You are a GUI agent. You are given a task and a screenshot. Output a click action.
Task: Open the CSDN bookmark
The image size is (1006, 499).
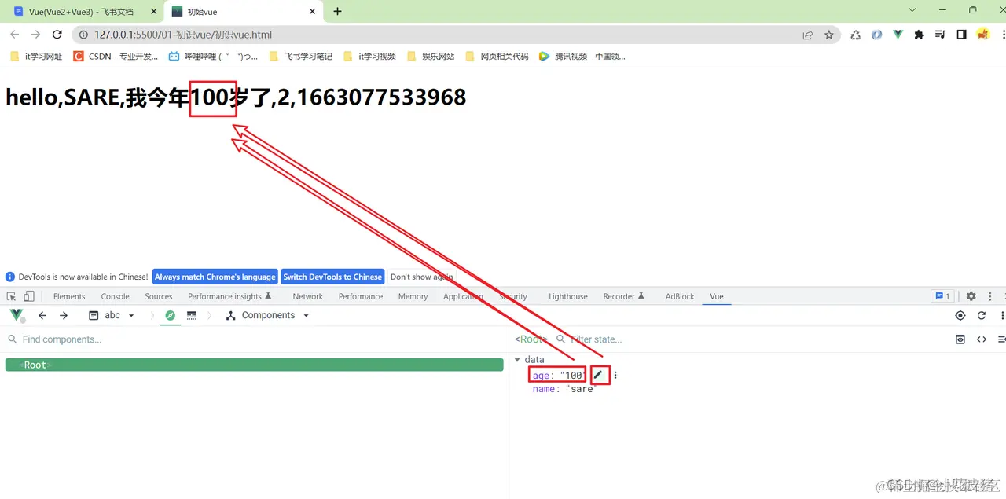[116, 57]
